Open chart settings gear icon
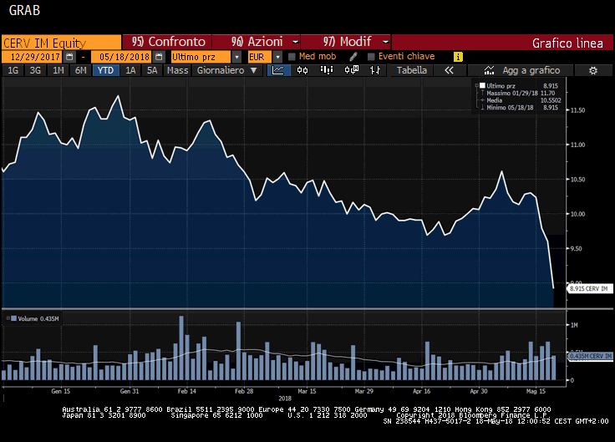 pyautogui.click(x=592, y=71)
